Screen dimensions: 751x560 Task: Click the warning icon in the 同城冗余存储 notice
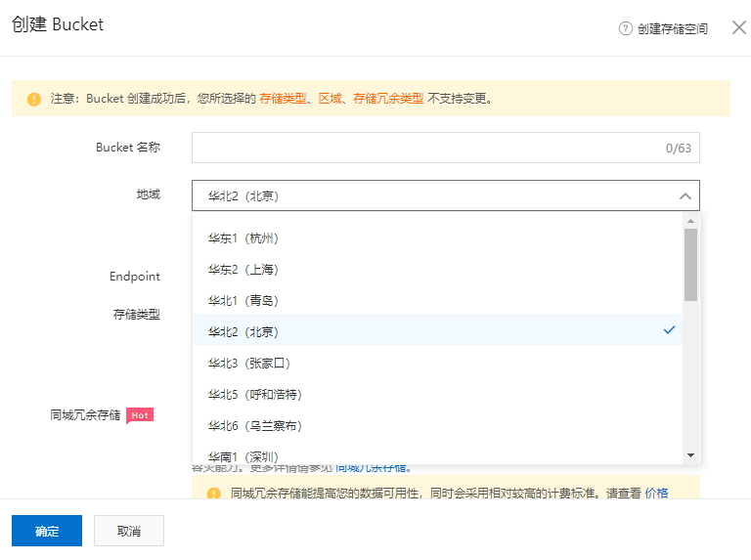click(x=213, y=493)
